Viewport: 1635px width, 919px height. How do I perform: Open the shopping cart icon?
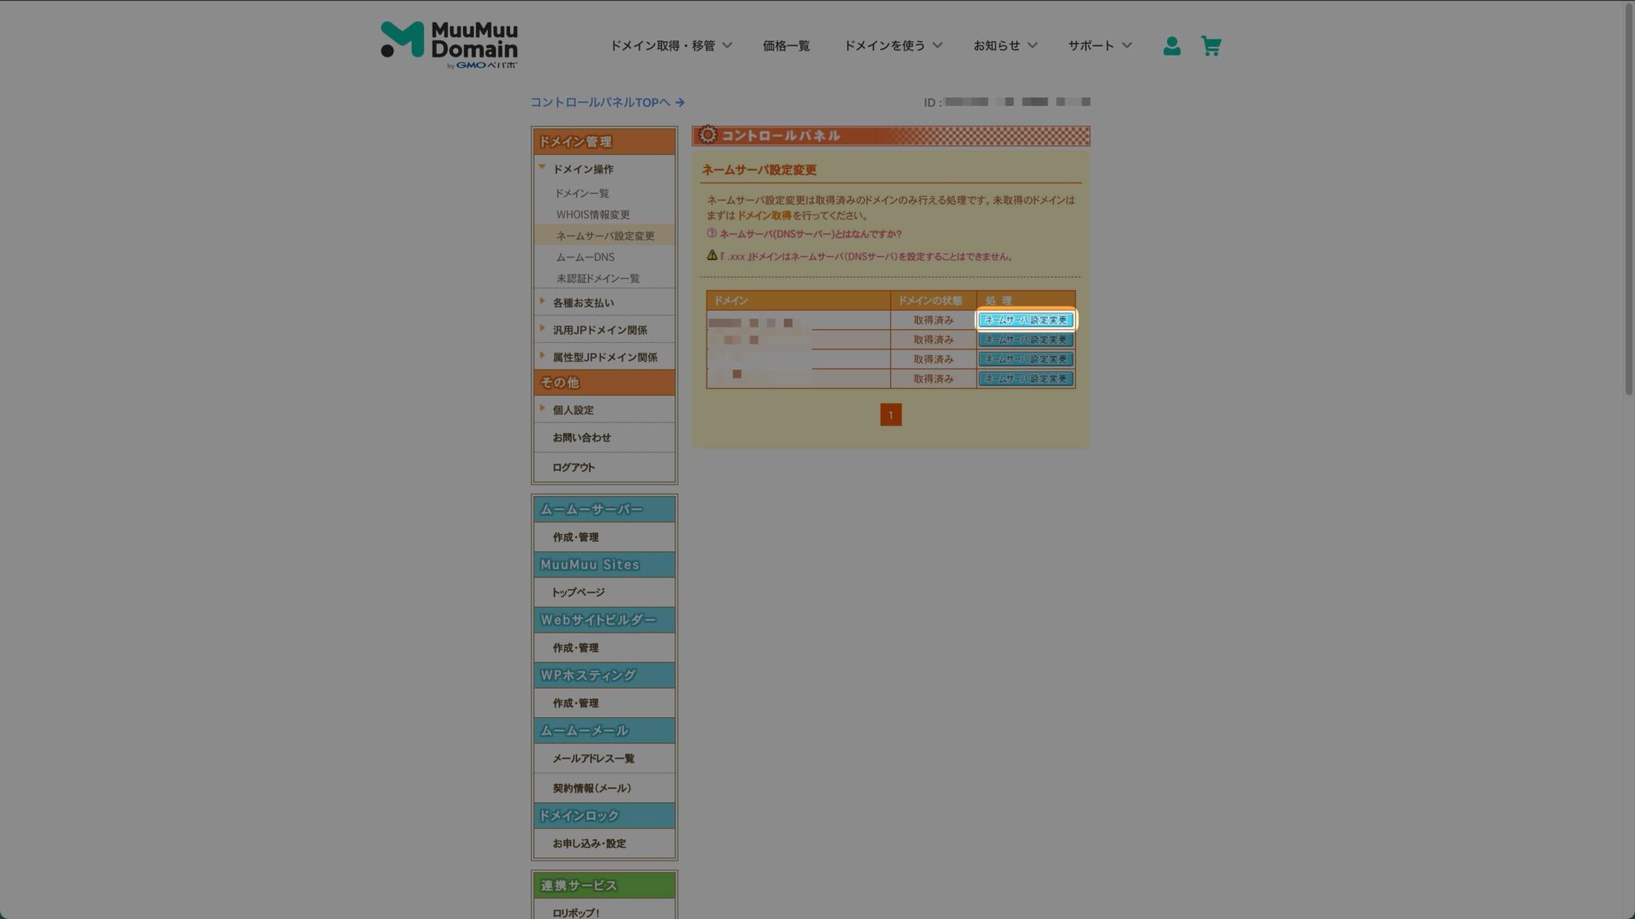[x=1210, y=45]
